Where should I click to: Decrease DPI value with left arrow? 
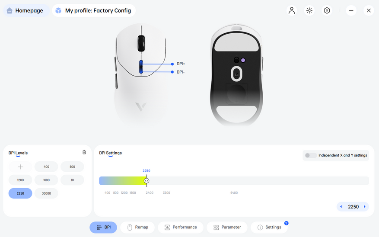pyautogui.click(x=341, y=207)
